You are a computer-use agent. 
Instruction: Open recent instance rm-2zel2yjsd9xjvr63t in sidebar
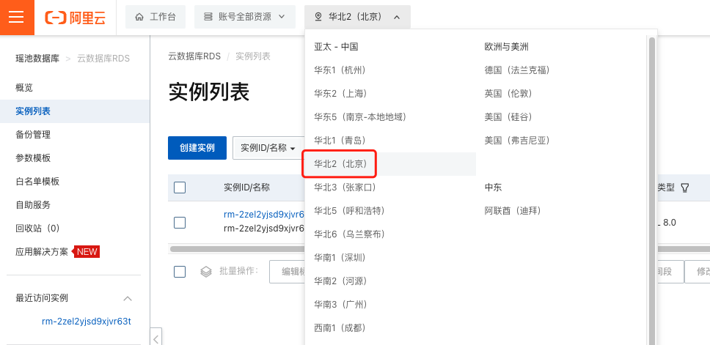pyautogui.click(x=87, y=322)
